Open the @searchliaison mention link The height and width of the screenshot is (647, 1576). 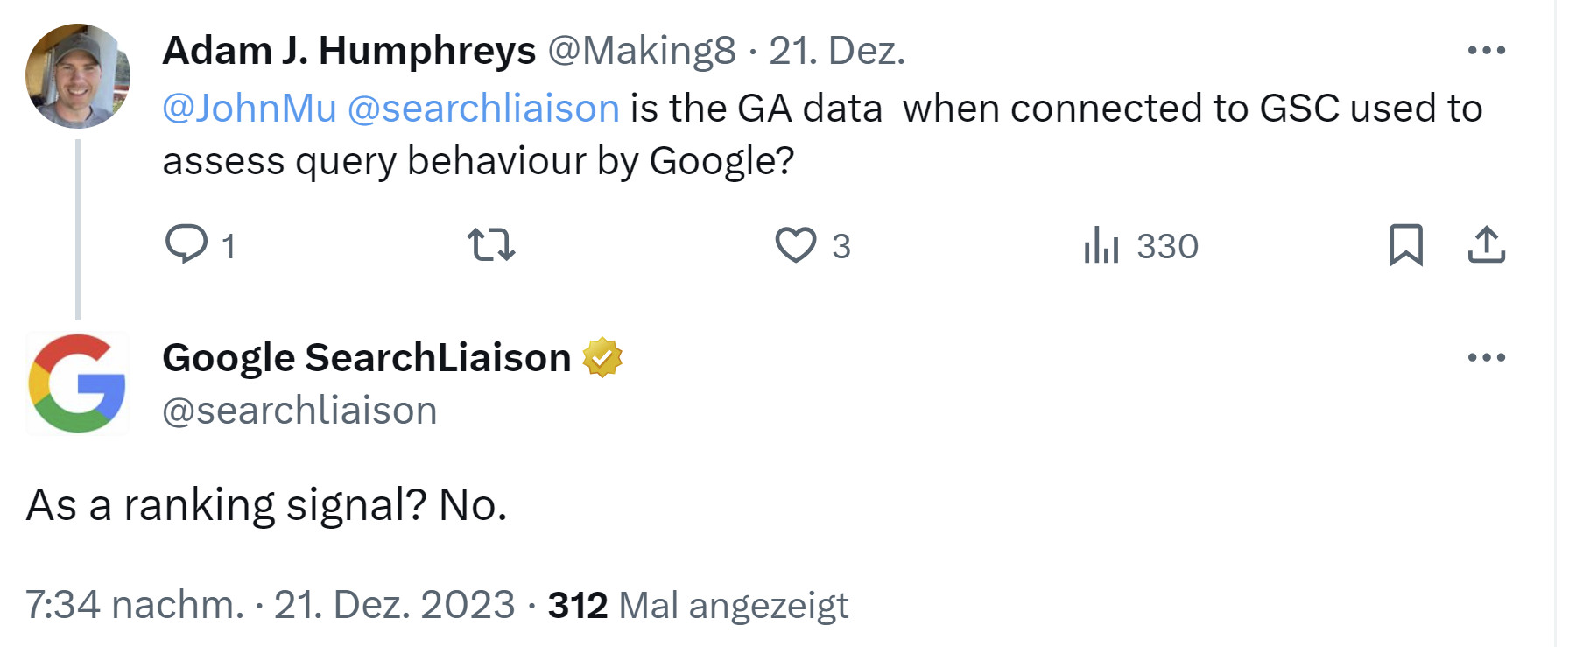(486, 108)
